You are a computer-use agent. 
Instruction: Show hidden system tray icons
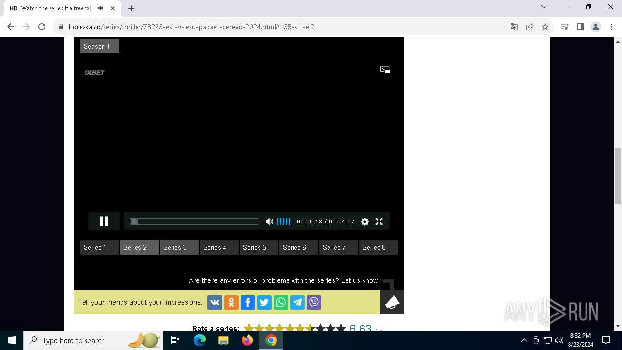[524, 340]
